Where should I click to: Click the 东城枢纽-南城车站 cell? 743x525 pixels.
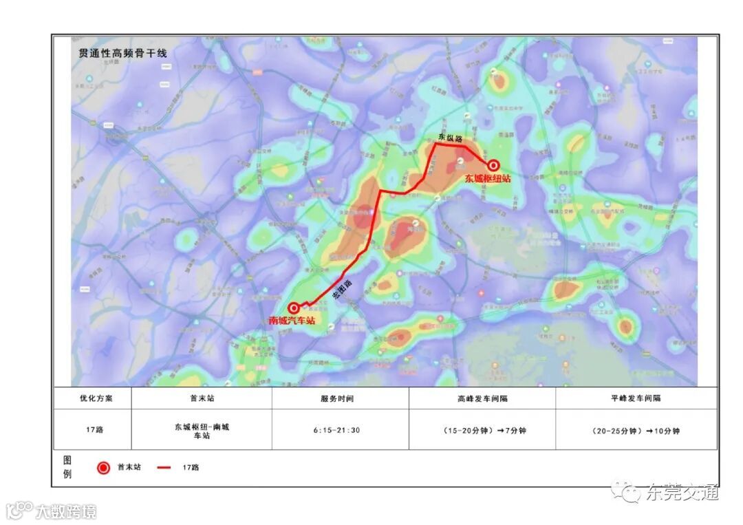202,431
